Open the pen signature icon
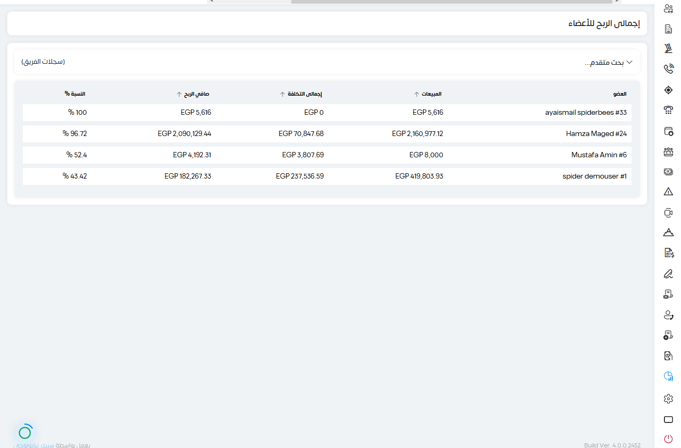The image size is (681, 448). click(668, 274)
